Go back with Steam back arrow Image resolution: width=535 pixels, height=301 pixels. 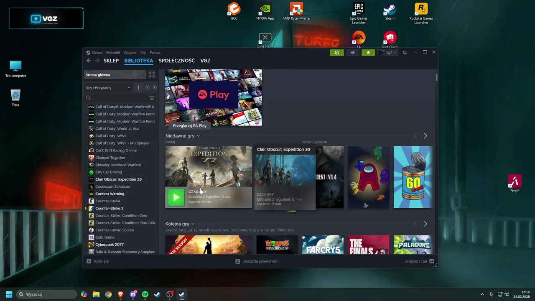pyautogui.click(x=89, y=61)
